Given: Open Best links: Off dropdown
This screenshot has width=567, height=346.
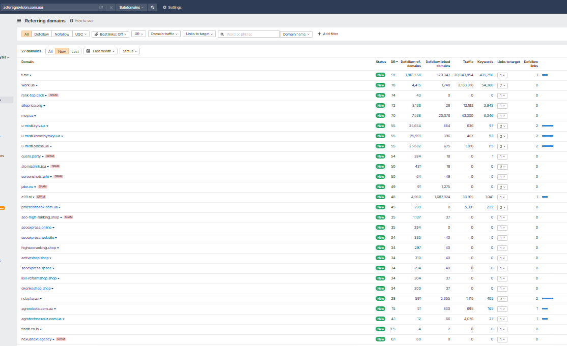Looking at the screenshot, I should click(x=110, y=34).
